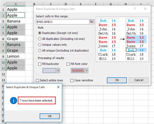Select row 6 header

coord(3,39)
